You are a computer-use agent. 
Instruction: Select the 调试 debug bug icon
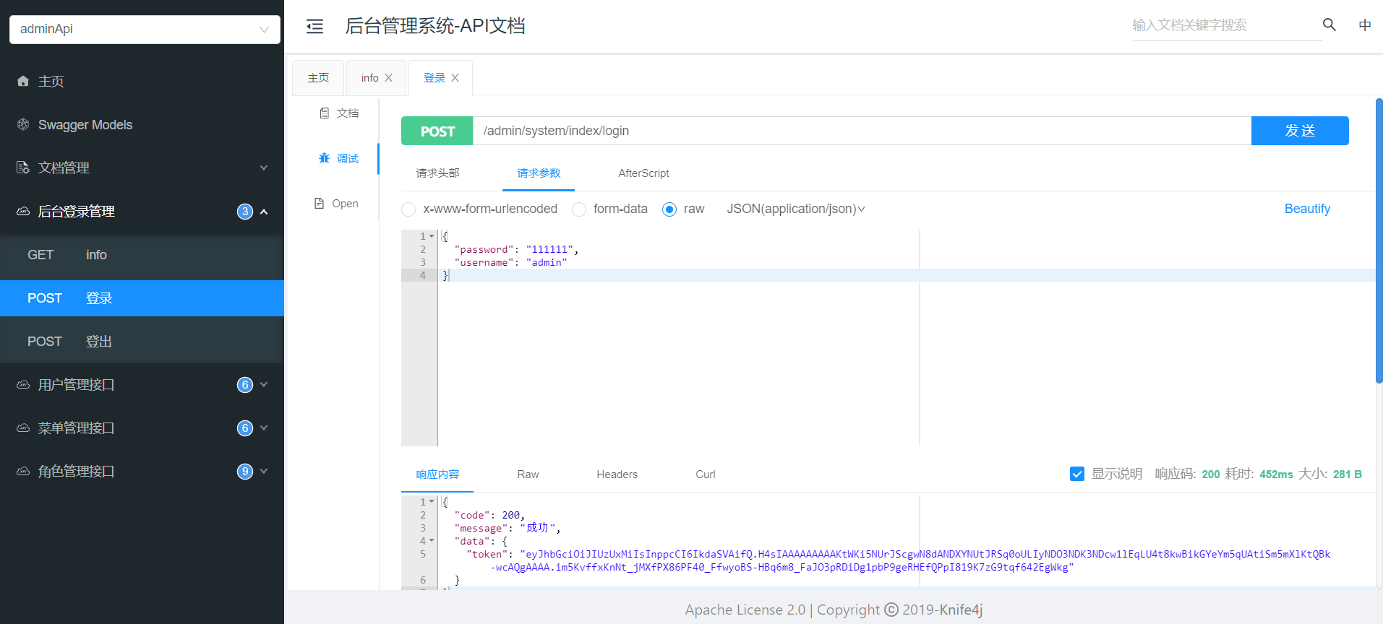[325, 158]
